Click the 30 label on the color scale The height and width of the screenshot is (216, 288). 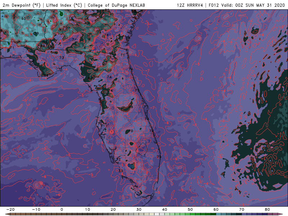click(139, 210)
